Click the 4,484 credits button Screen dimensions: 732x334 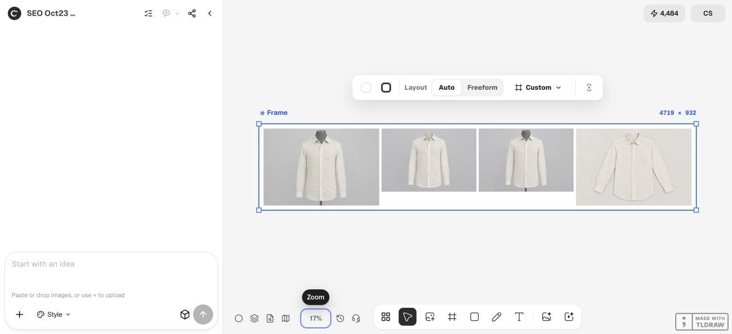[664, 13]
